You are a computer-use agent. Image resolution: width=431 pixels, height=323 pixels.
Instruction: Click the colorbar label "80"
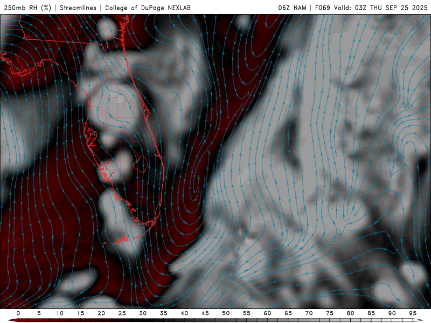click(351, 313)
